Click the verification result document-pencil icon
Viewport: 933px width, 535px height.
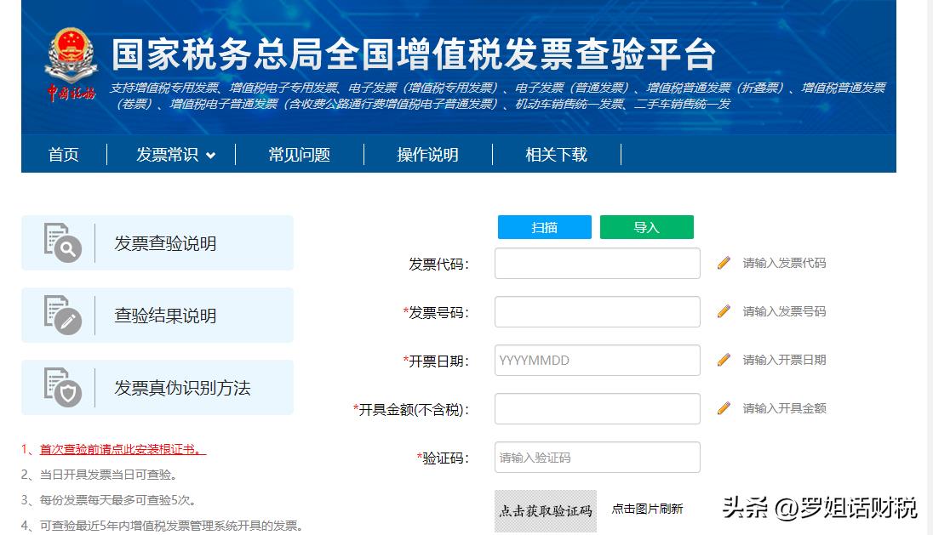(x=62, y=315)
